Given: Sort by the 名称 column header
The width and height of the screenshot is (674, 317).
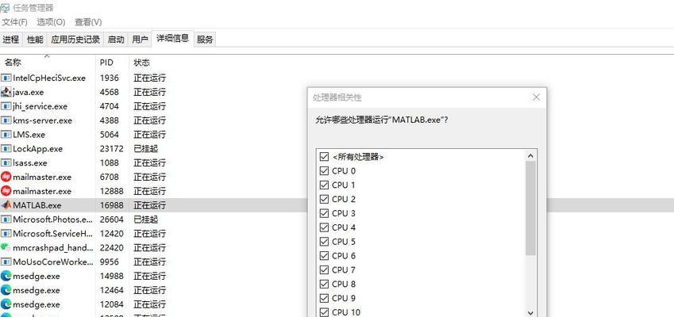Looking at the screenshot, I should click(x=48, y=63).
